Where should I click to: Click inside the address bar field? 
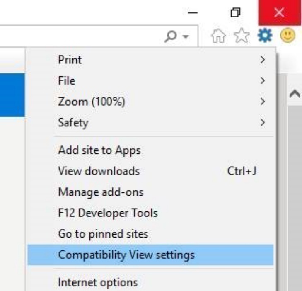point(83,38)
